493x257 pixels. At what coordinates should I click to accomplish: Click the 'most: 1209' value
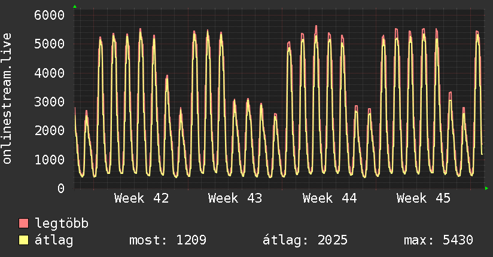pyautogui.click(x=168, y=240)
